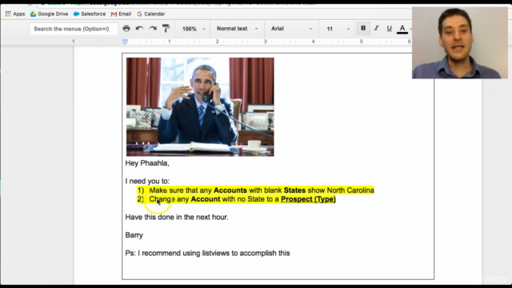This screenshot has height=288, width=512.
Task: Click the bold word 'Account' in item 2
Action: [206, 199]
